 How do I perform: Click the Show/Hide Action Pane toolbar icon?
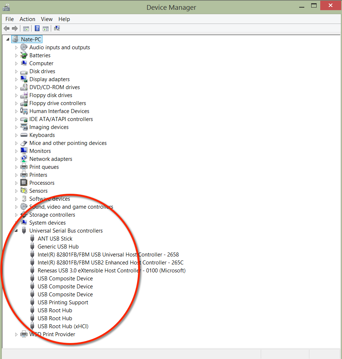(46, 29)
